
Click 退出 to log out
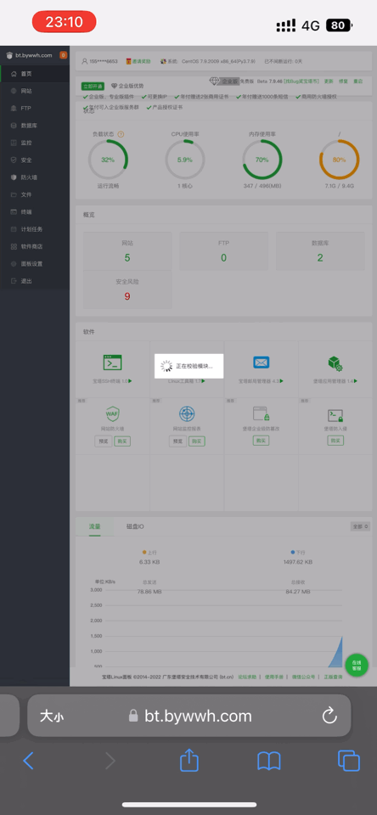(34, 281)
